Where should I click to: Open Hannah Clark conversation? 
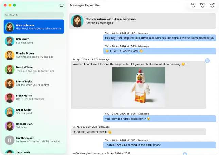(34, 126)
